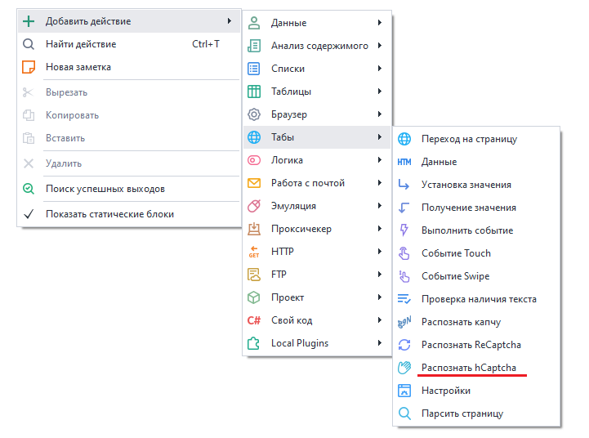Open Настройки in the Табы submenu

pos(445,391)
